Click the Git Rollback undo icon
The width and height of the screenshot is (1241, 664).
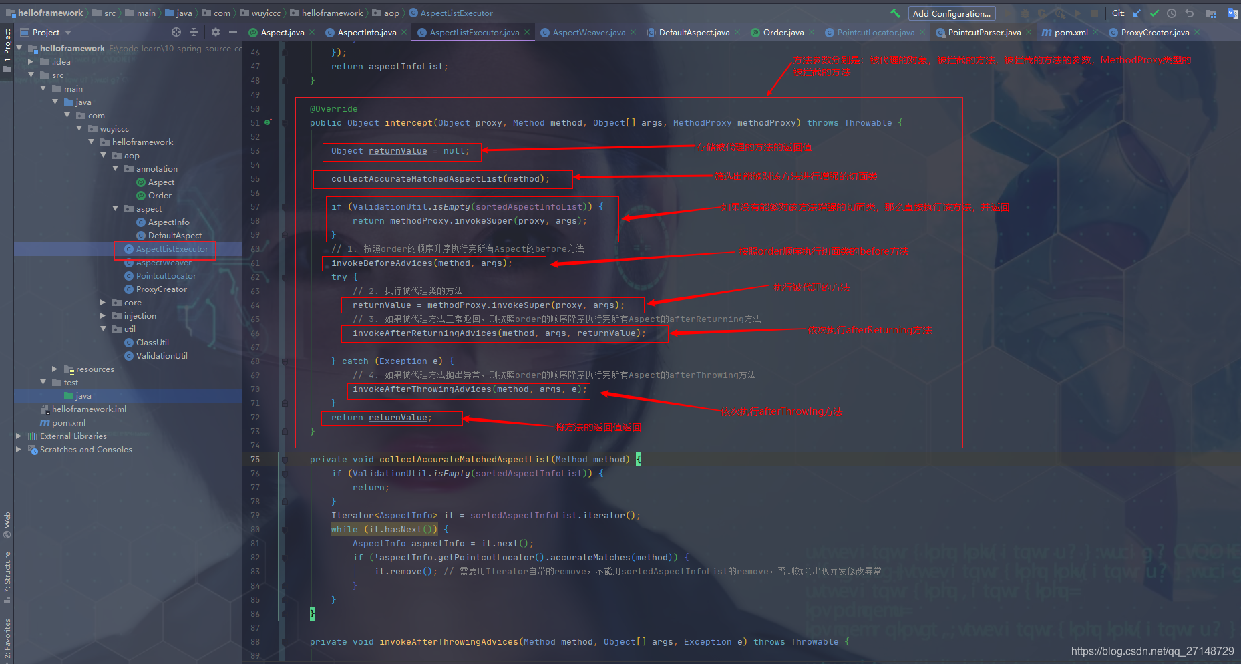tap(1189, 13)
